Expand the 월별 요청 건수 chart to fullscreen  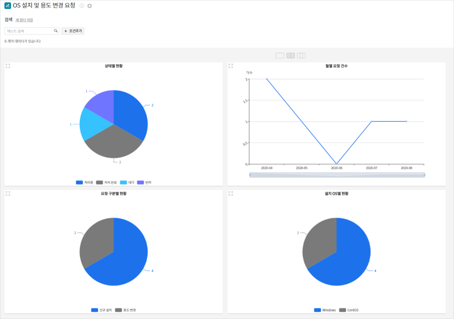point(231,66)
